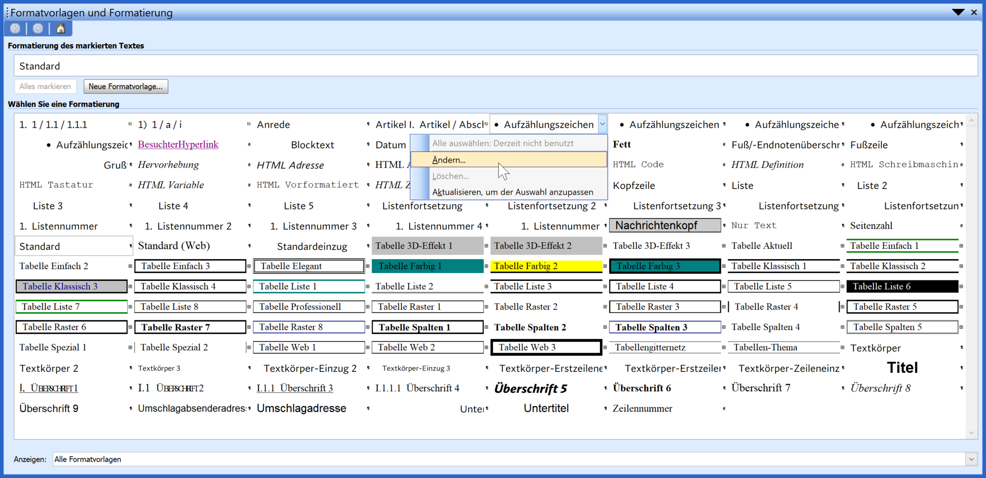Select the Tabelle Elegant style
Image resolution: width=986 pixels, height=478 pixels.
point(309,266)
